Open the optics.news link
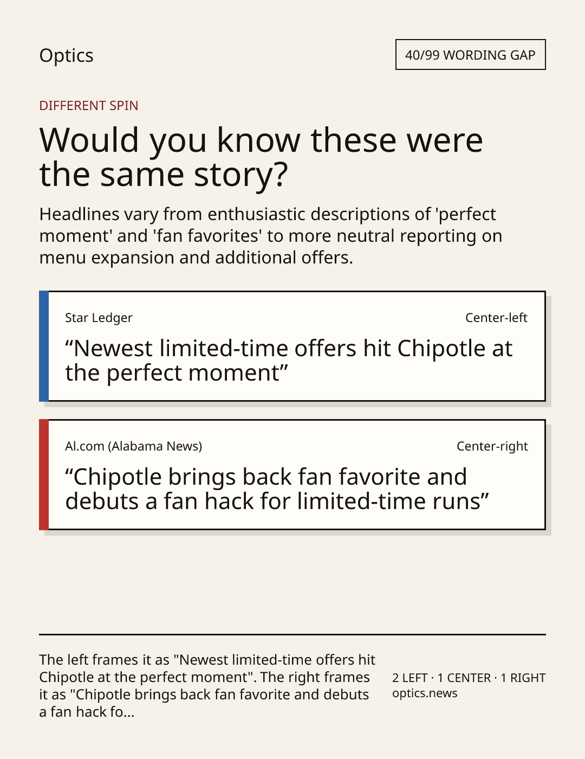 pyautogui.click(x=425, y=693)
